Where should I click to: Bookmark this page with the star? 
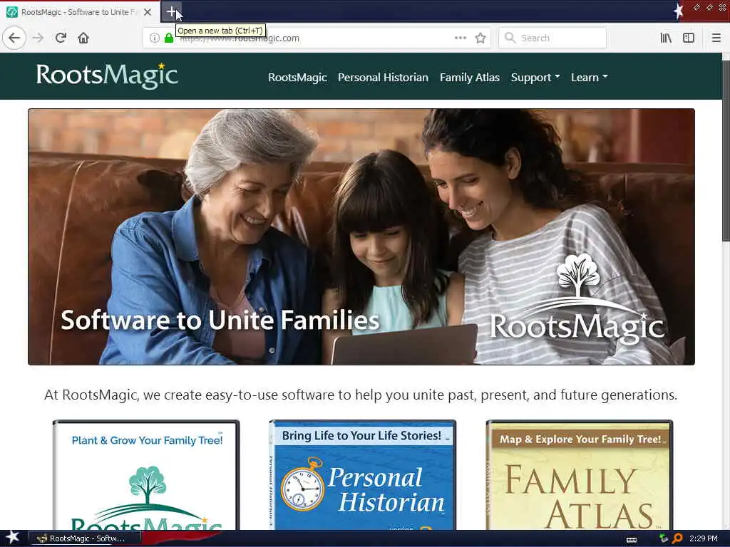click(480, 38)
